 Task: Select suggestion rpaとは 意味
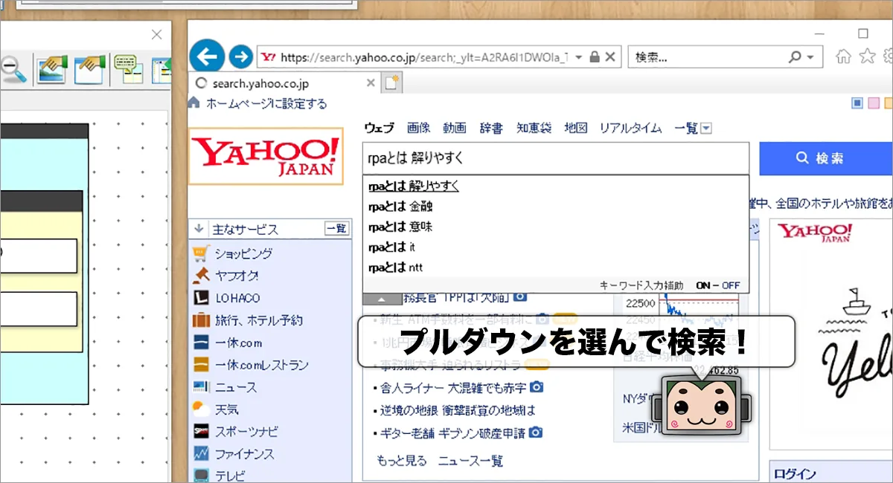(x=400, y=227)
